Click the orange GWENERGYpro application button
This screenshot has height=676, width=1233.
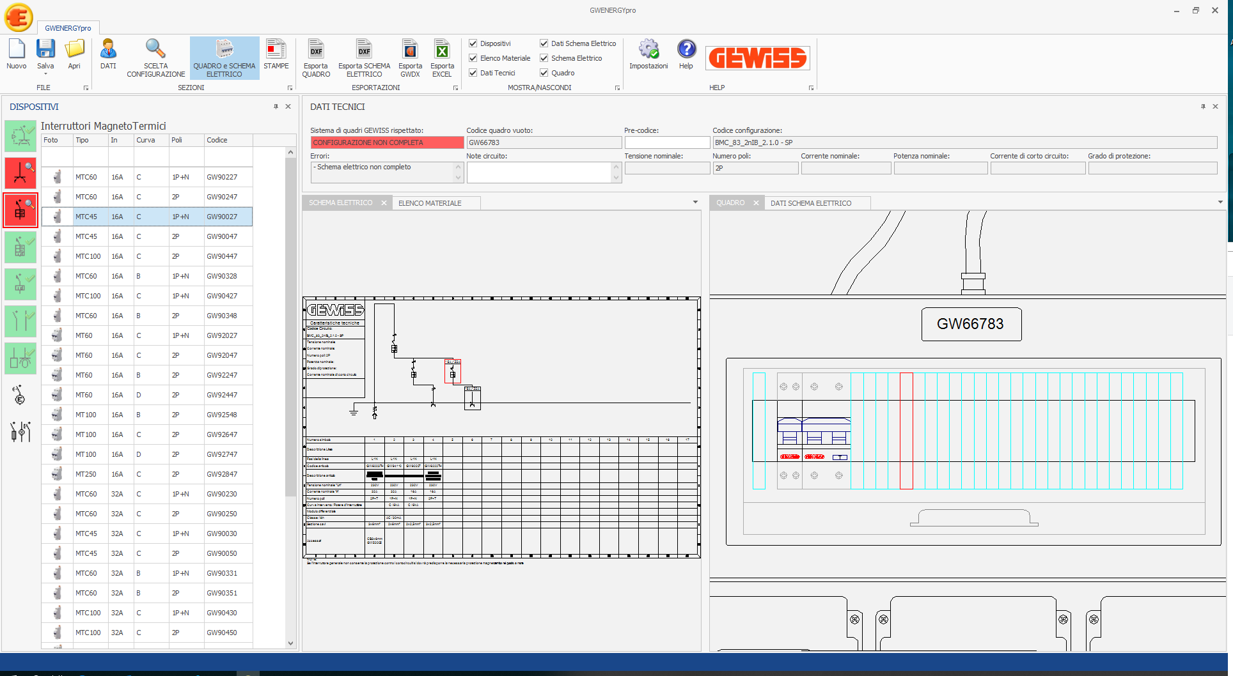[19, 17]
